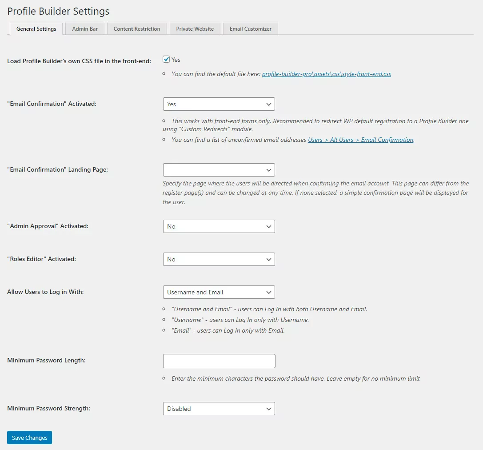Click the 'Minimum Password Length:' label
Image resolution: width=483 pixels, height=450 pixels.
click(x=46, y=360)
